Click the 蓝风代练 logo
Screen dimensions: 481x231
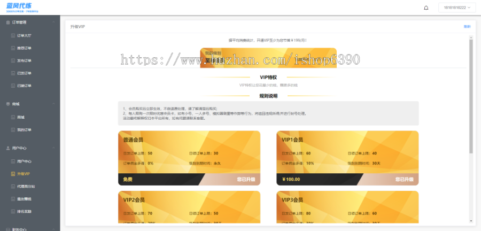point(22,7)
